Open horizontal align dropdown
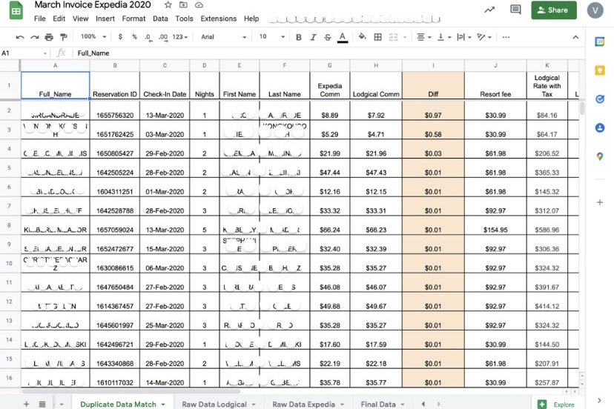Viewport: 614px width, 409px height. coord(424,37)
